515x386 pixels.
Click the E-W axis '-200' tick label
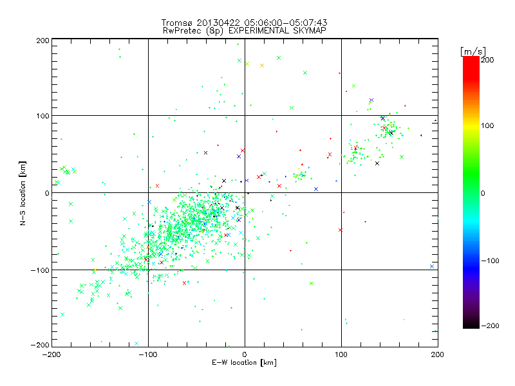(51, 354)
